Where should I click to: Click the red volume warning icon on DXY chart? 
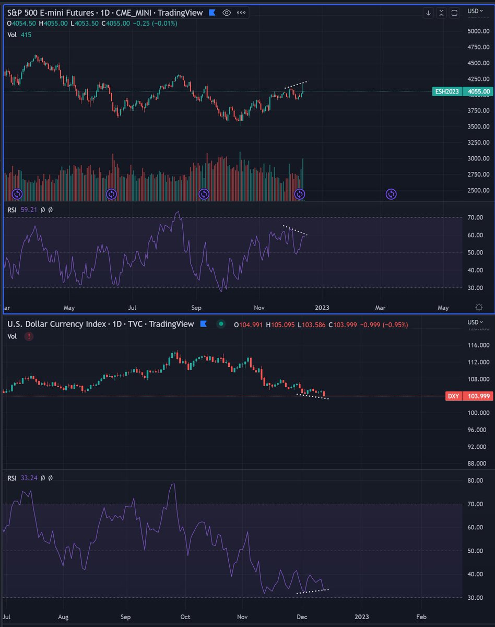pyautogui.click(x=29, y=336)
